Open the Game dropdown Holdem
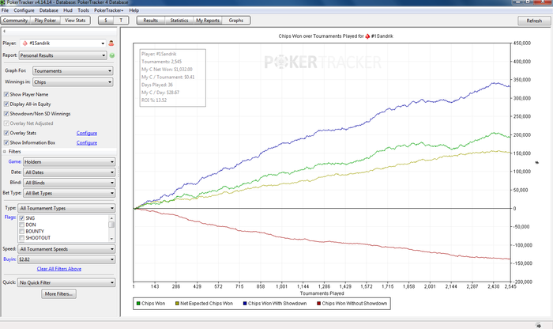 (x=70, y=161)
